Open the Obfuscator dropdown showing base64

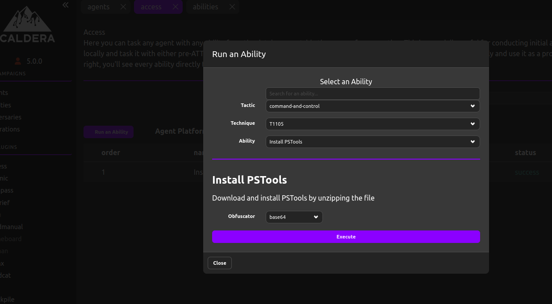coord(294,217)
